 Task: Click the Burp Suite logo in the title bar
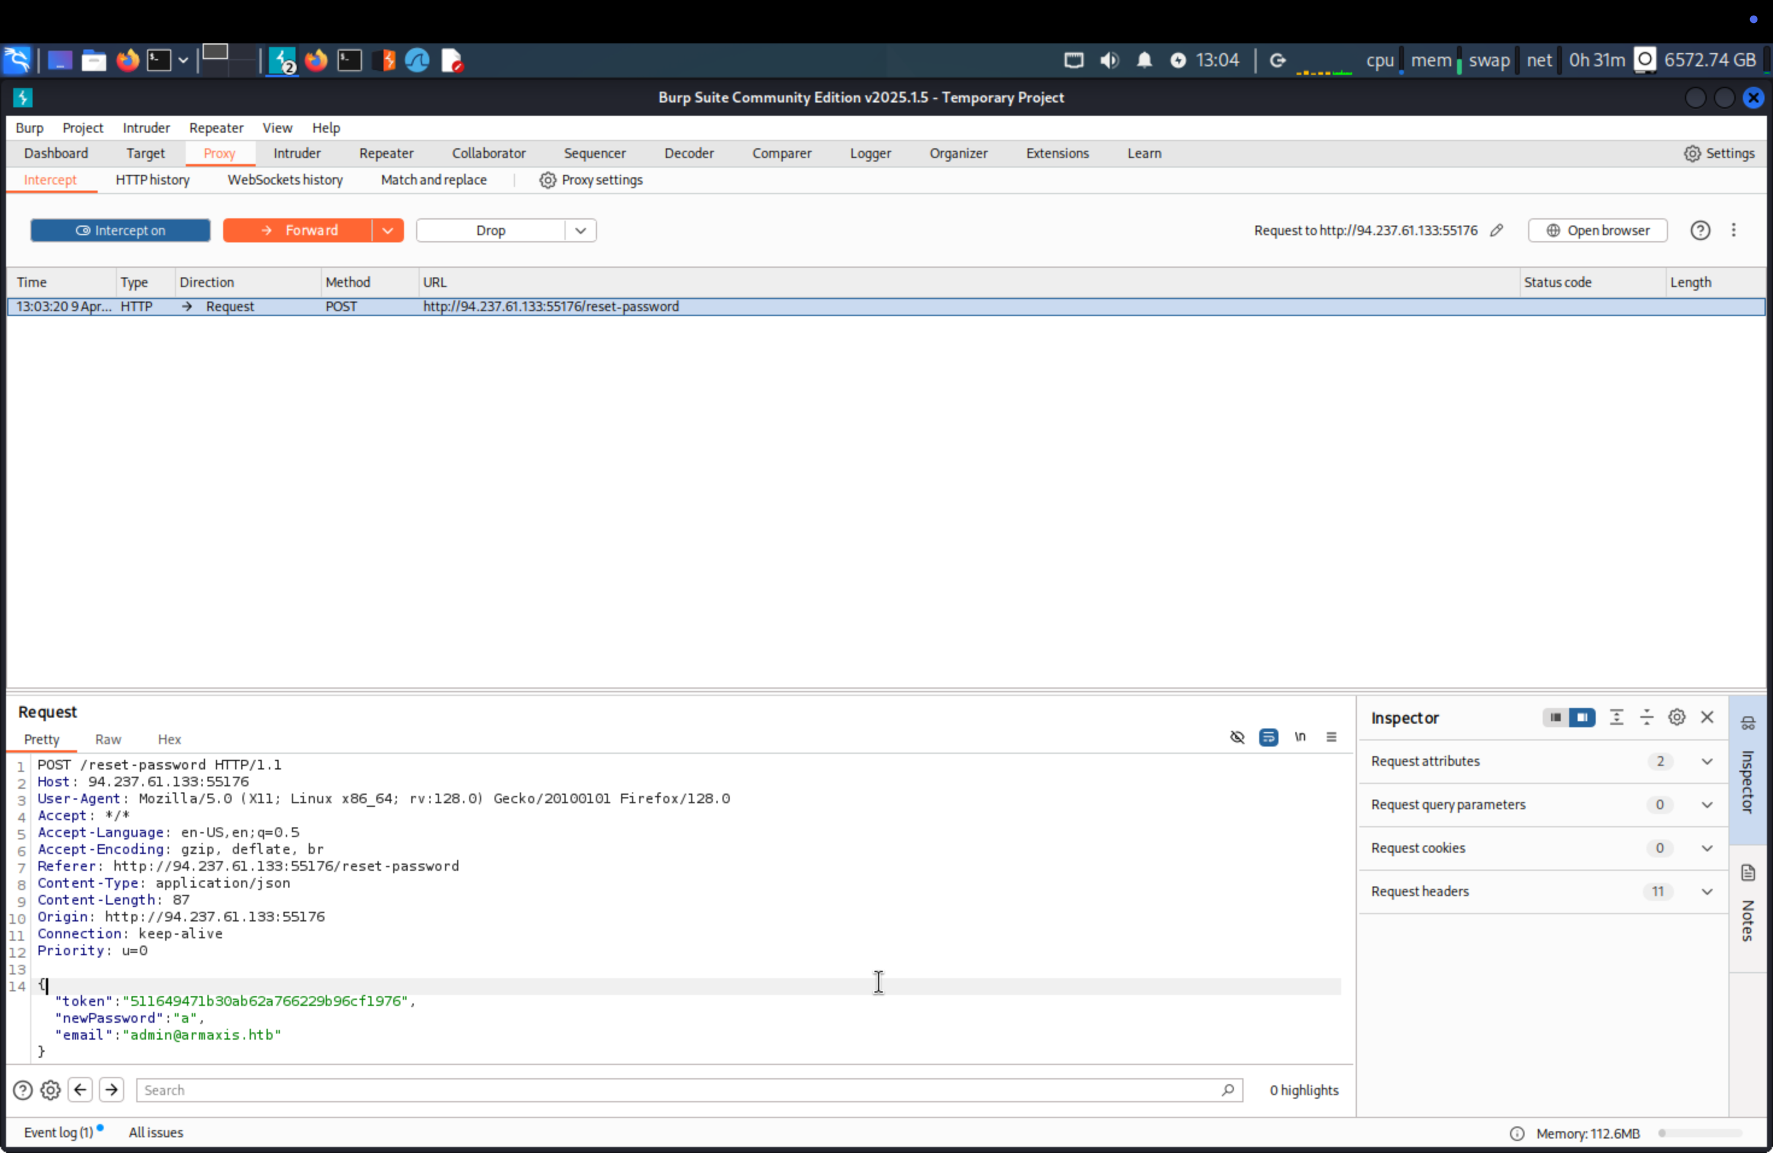tap(22, 98)
